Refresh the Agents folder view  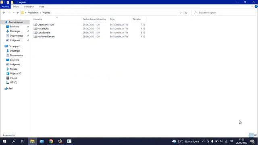[x=186, y=12]
